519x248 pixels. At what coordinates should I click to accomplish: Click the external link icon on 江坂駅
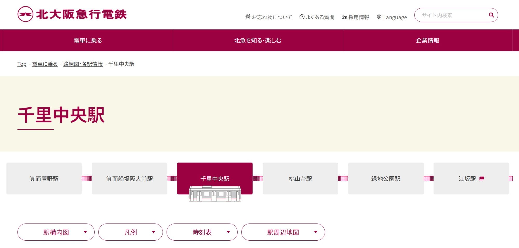[481, 179]
